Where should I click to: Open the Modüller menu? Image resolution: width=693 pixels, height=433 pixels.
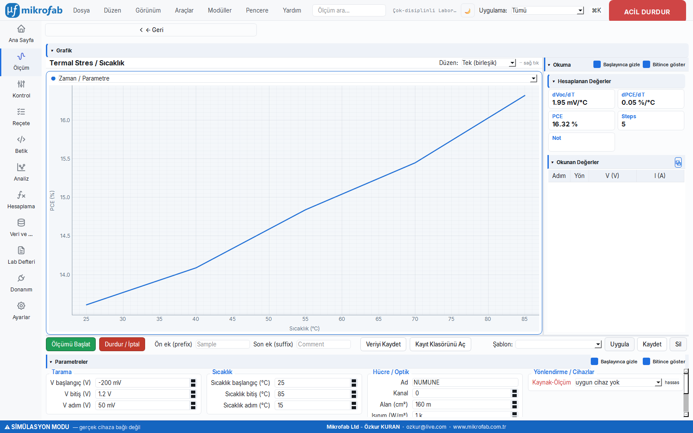pyautogui.click(x=220, y=10)
